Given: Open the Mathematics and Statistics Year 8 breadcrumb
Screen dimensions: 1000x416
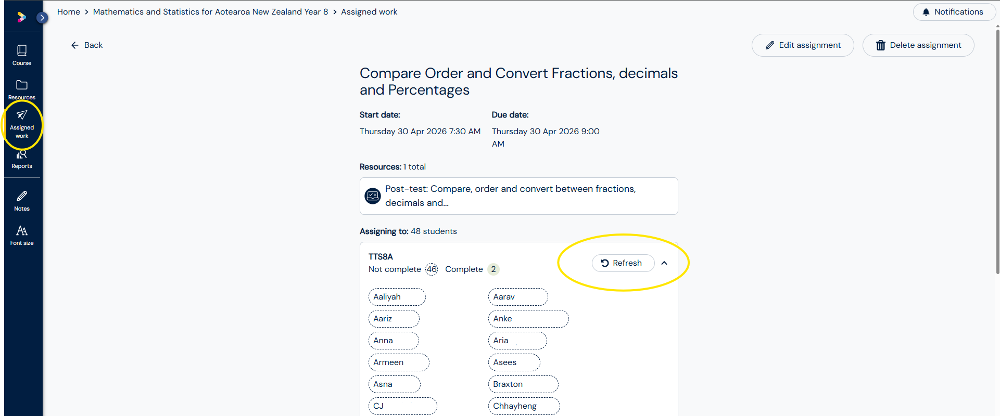Looking at the screenshot, I should pyautogui.click(x=210, y=12).
